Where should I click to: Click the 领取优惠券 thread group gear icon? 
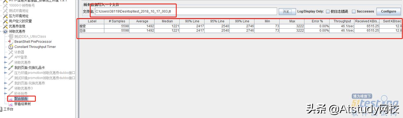5,31
